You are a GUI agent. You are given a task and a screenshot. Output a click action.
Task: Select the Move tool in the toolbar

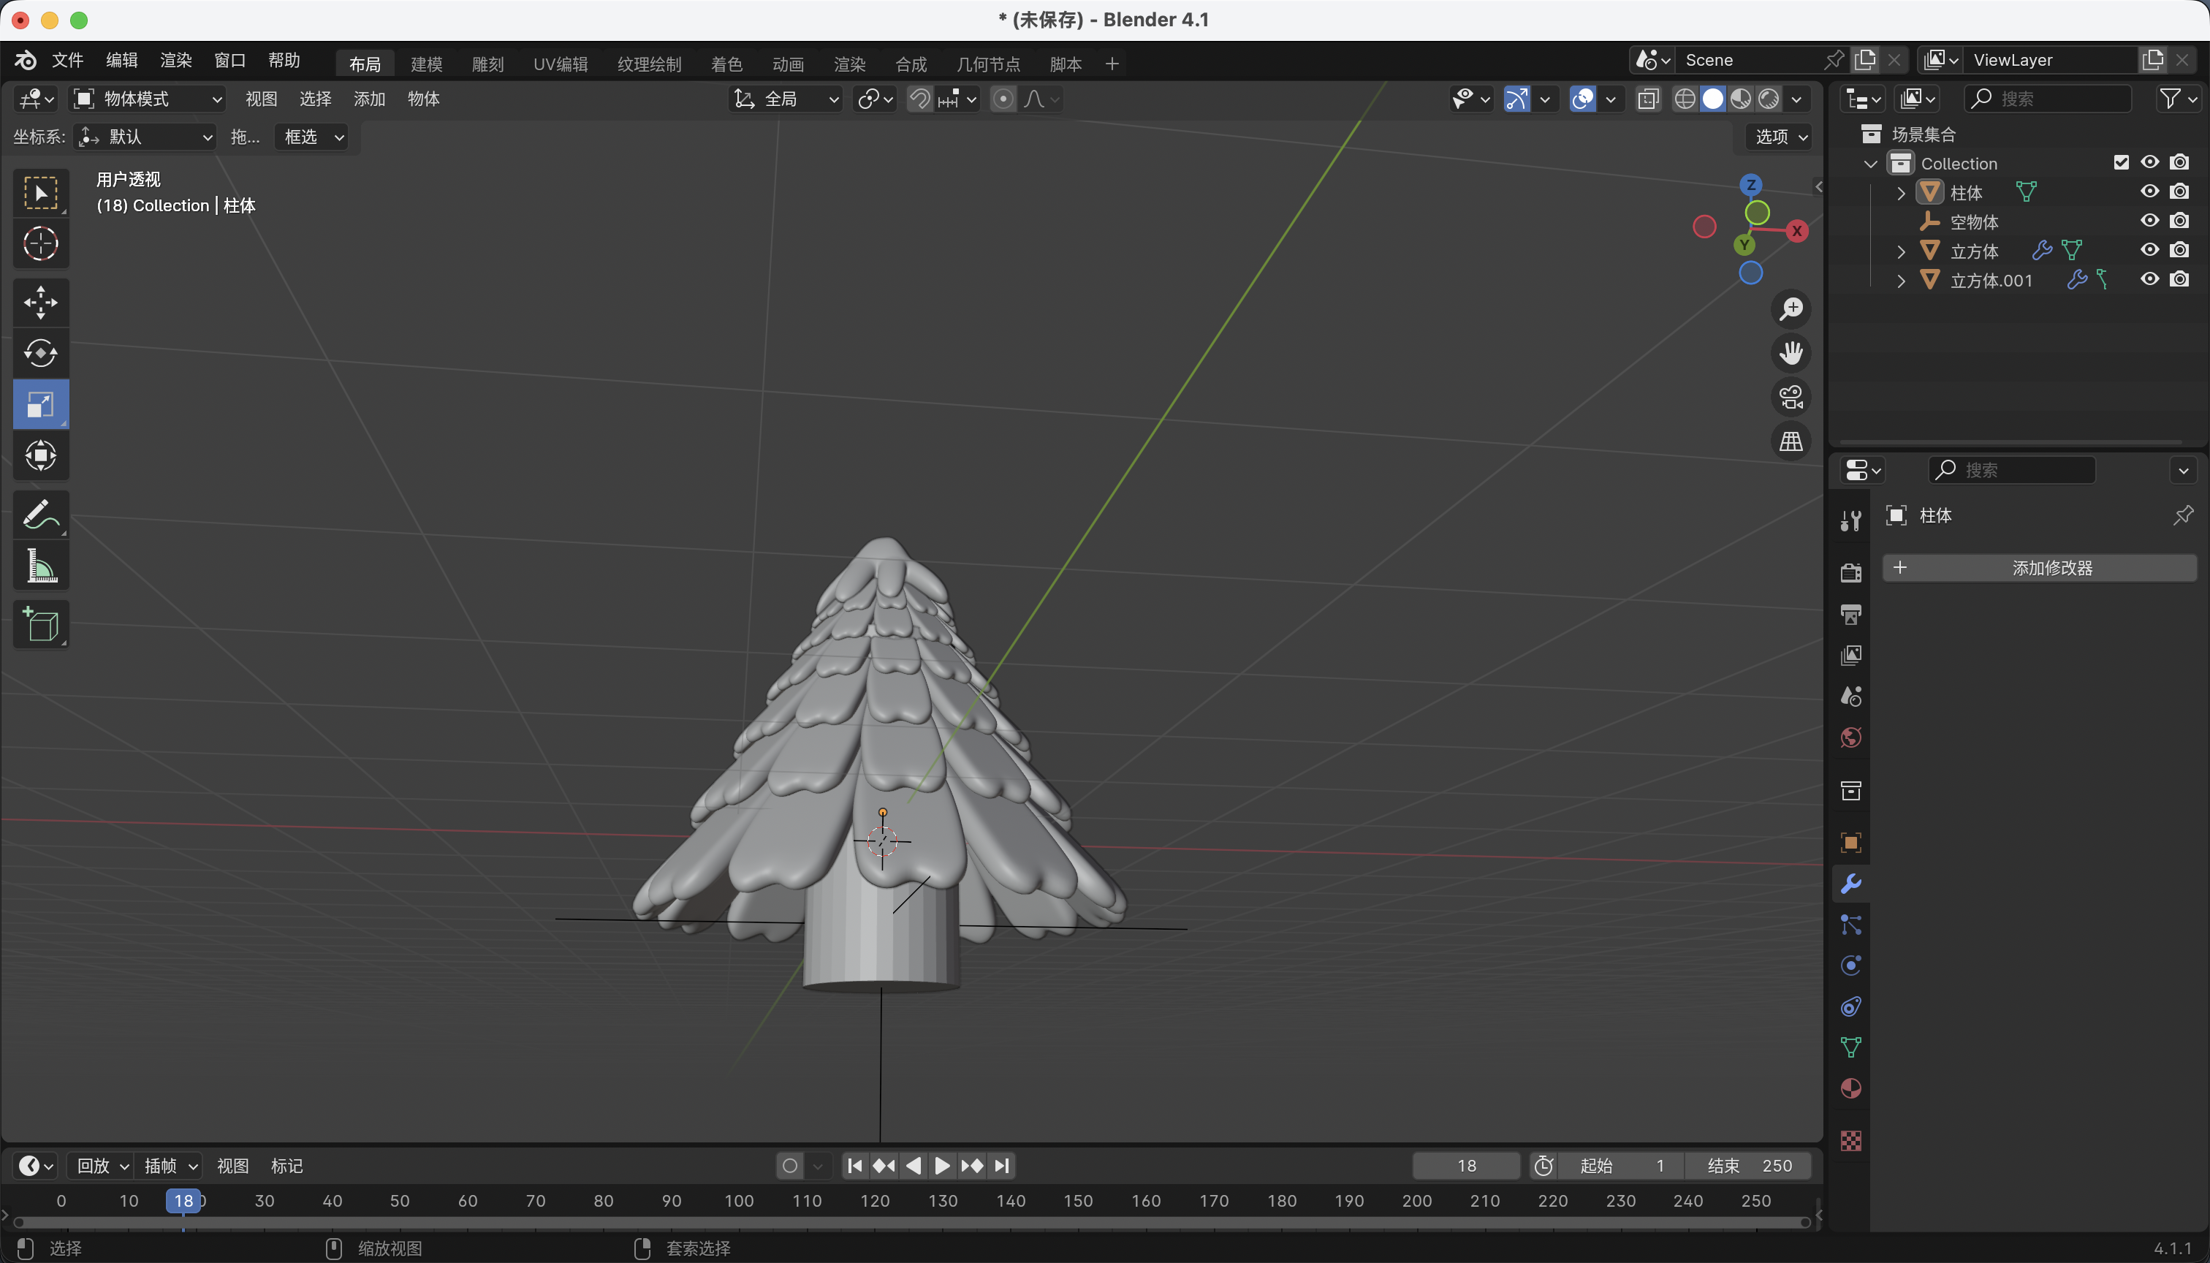[x=41, y=303]
